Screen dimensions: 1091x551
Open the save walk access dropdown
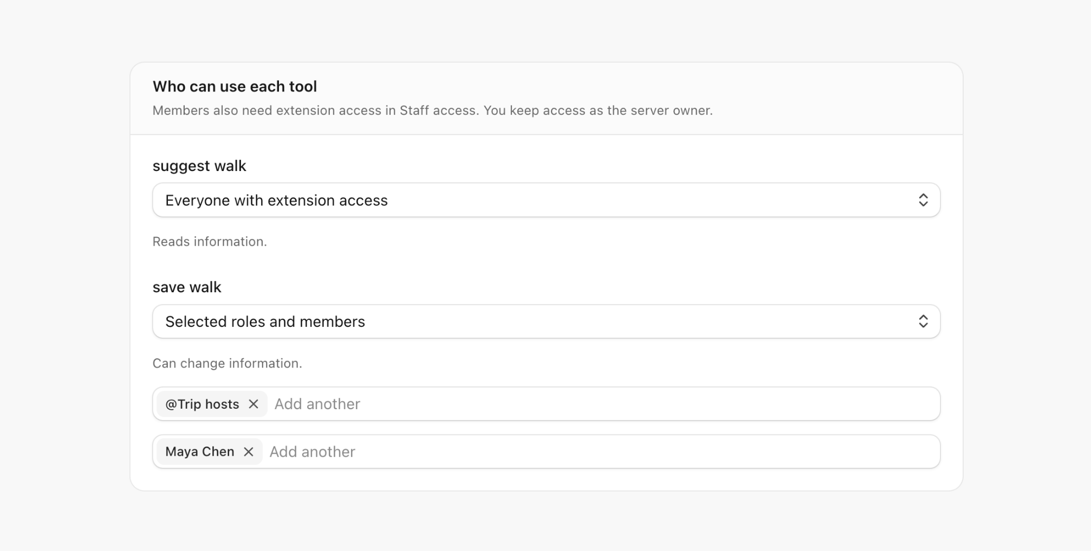click(x=546, y=322)
